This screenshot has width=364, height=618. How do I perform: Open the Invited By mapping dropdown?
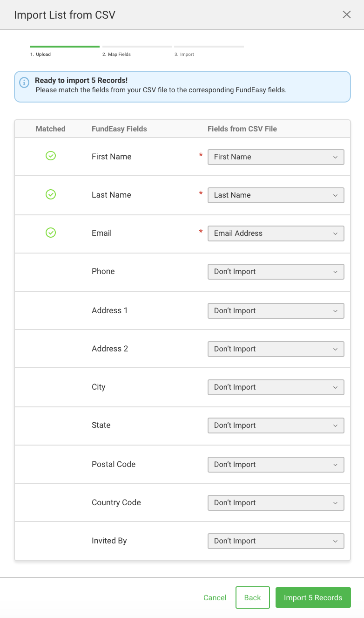pyautogui.click(x=276, y=541)
